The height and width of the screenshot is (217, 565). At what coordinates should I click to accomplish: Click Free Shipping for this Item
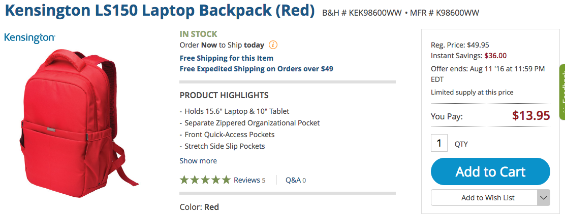click(x=226, y=58)
